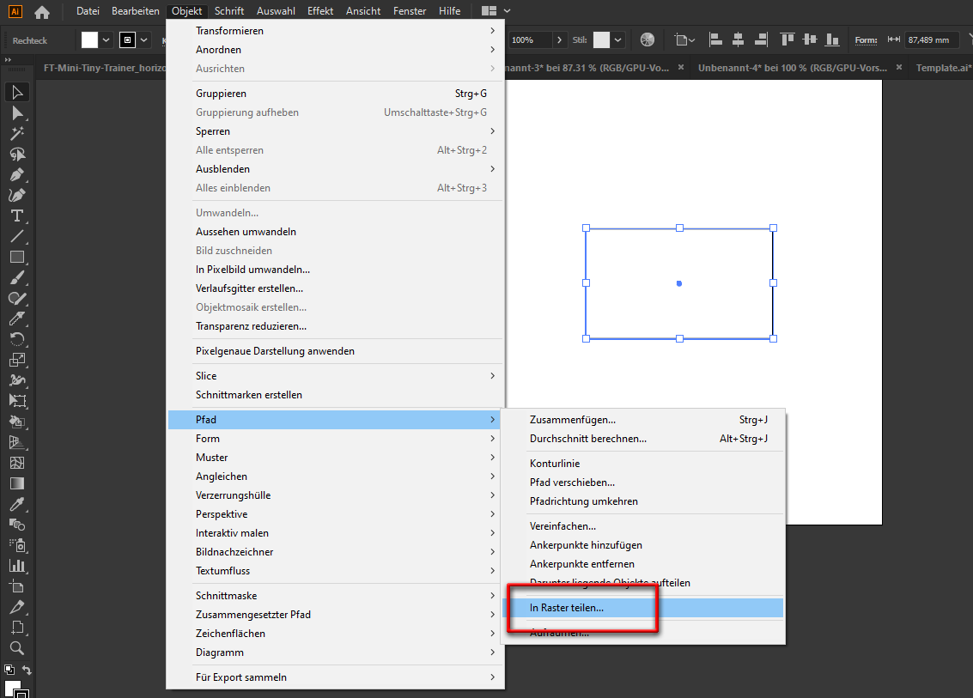Click the arrow button next to the zoom percentage
973x698 pixels.
559,39
